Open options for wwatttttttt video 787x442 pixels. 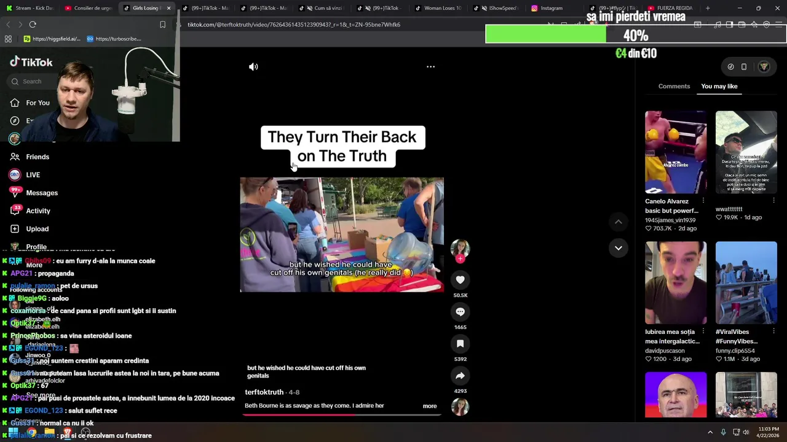pyautogui.click(x=773, y=201)
